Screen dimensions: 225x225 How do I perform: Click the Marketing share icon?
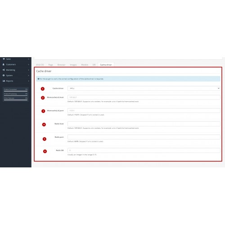(4, 70)
